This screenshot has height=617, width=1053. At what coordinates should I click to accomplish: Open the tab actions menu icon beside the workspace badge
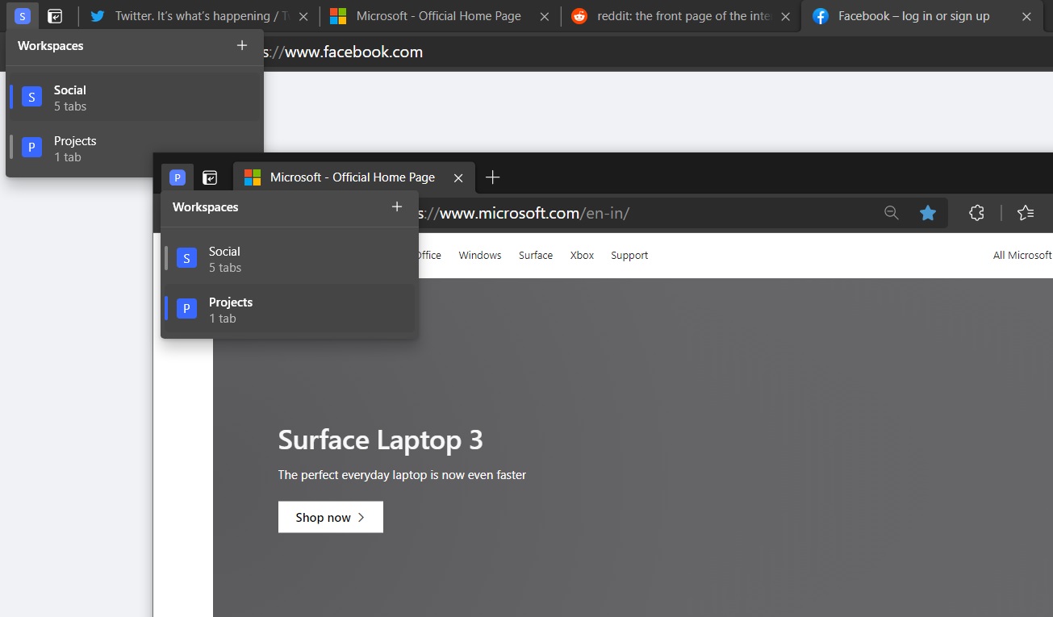point(210,177)
